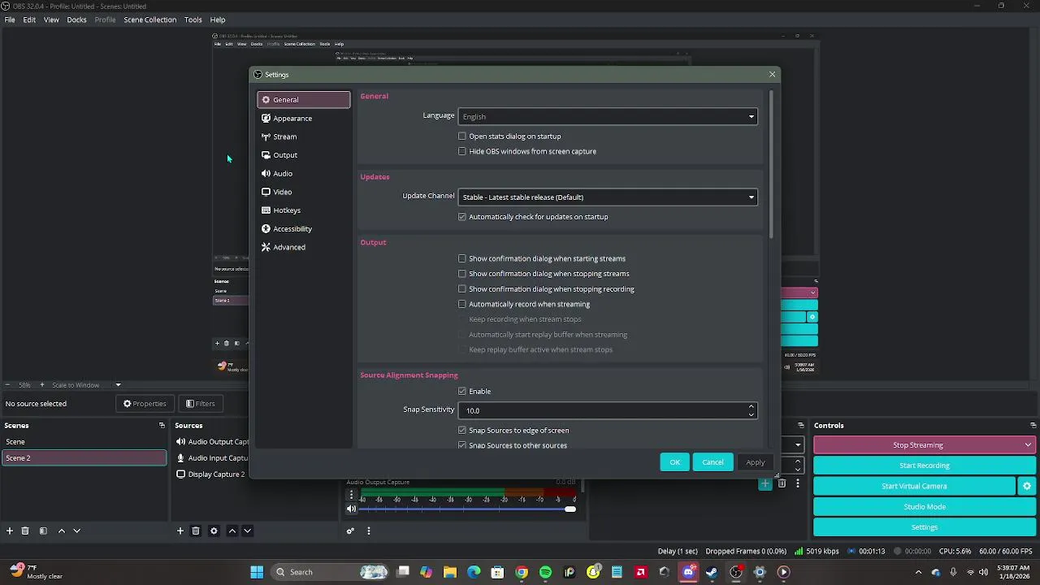
Task: Enable Studio Mode
Action: 925,506
